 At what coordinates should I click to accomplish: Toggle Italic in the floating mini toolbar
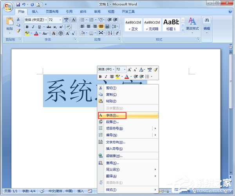(x=106, y=76)
